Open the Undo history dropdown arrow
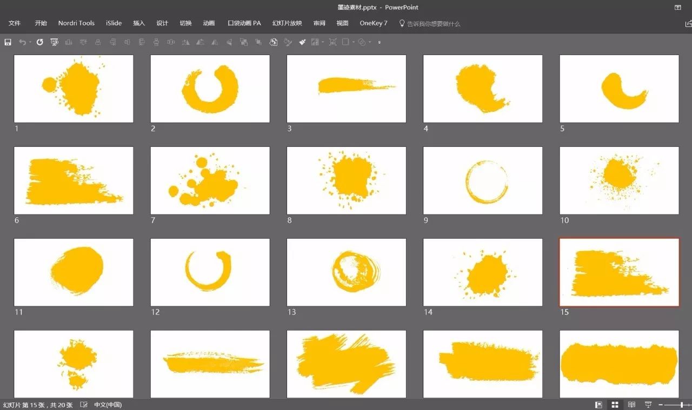This screenshot has height=410, width=692. click(x=30, y=42)
